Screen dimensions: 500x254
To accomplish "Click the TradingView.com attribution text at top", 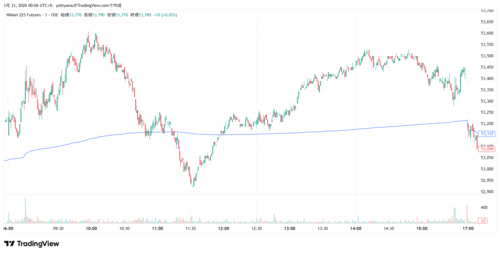I will point(97,5).
